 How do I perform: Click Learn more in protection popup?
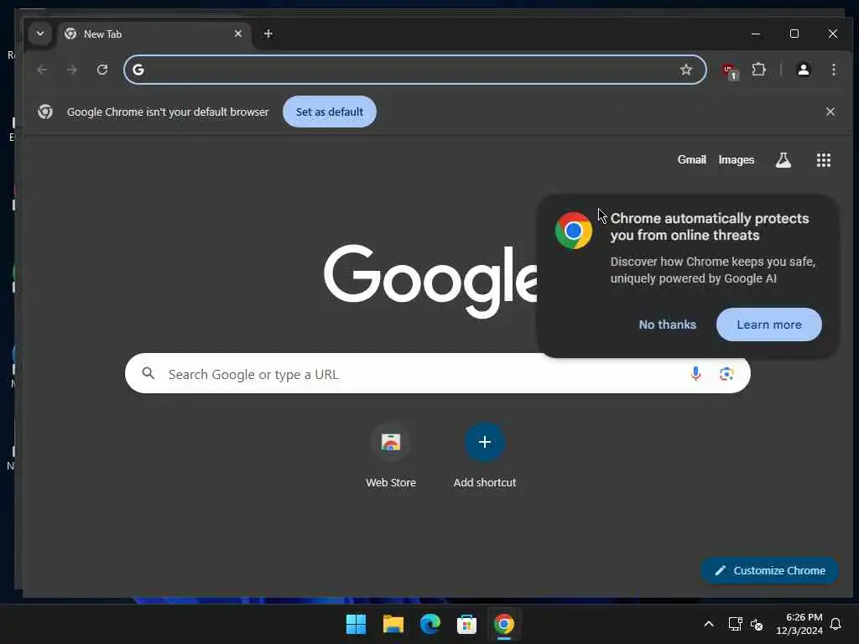click(x=769, y=325)
